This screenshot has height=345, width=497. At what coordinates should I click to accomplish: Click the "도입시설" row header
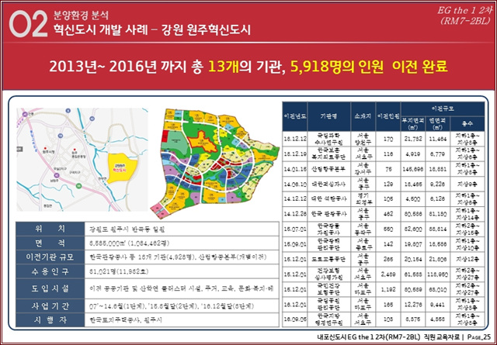click(50, 288)
